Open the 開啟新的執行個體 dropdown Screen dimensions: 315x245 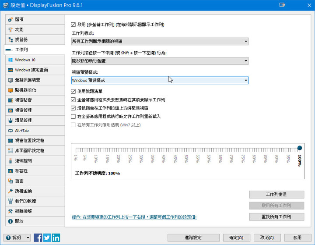(160, 61)
